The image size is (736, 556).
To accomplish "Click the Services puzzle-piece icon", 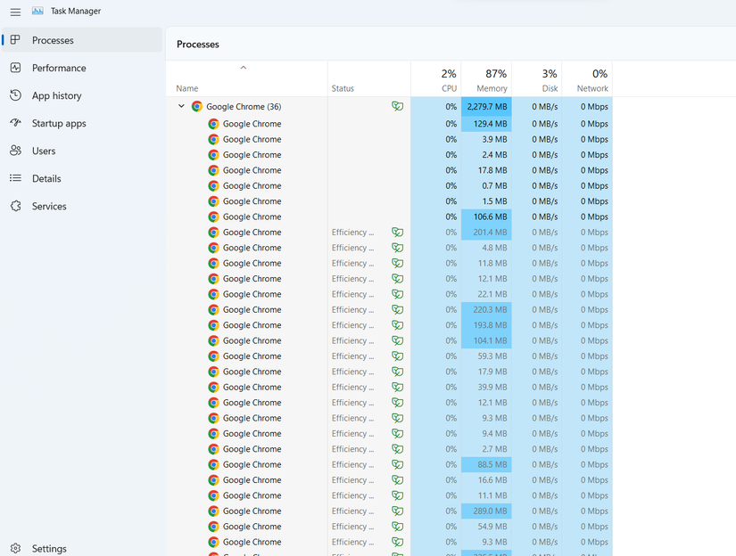I will point(15,206).
